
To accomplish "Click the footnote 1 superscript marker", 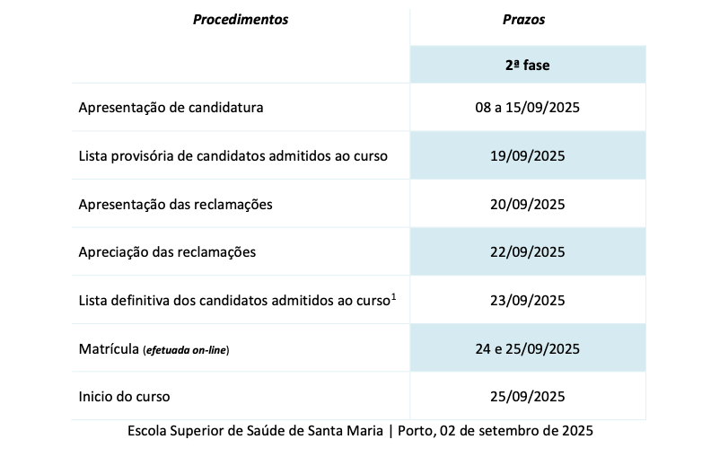I will (393, 295).
